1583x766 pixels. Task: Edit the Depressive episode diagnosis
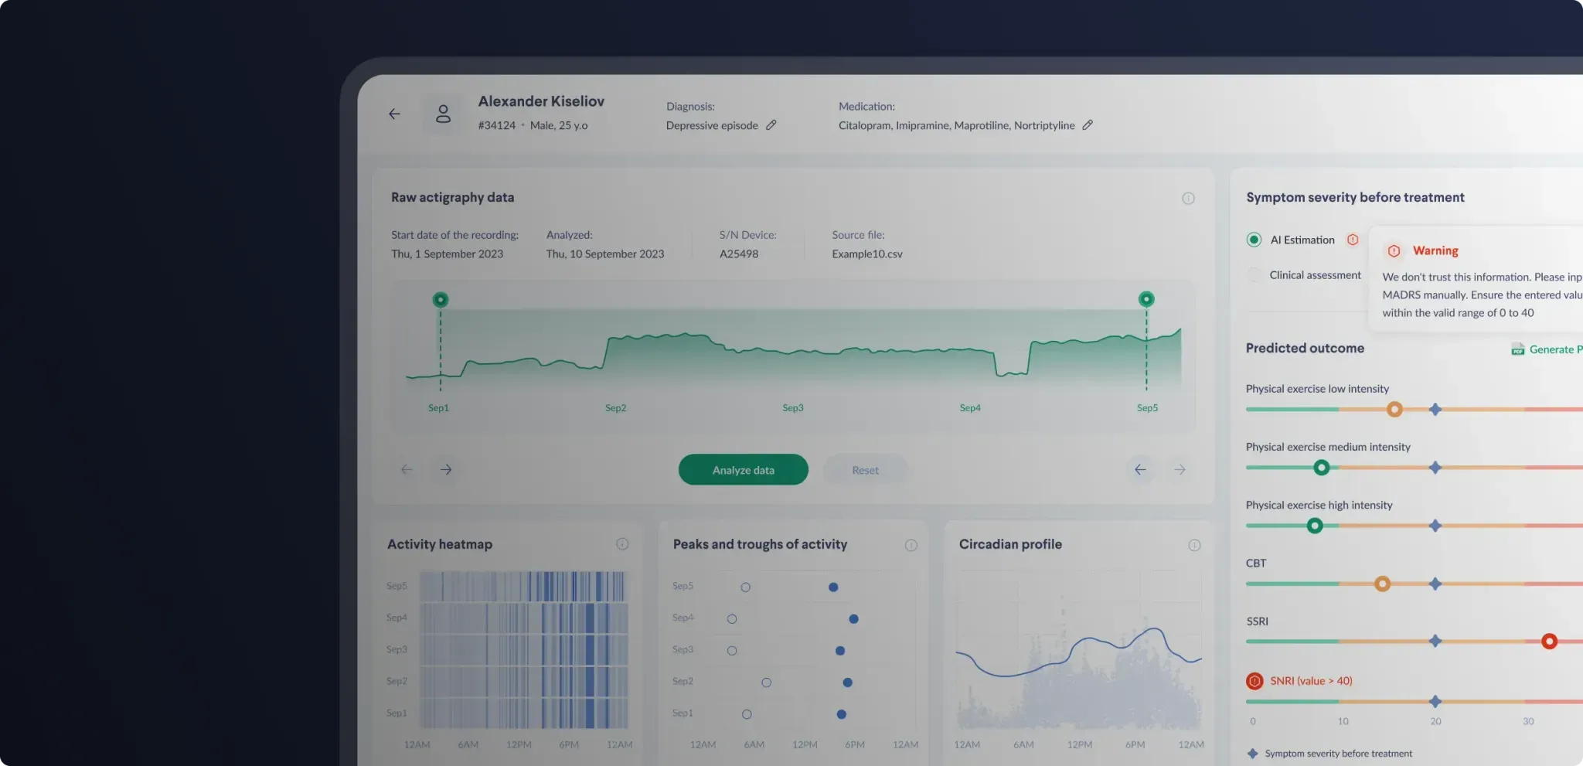tap(771, 125)
